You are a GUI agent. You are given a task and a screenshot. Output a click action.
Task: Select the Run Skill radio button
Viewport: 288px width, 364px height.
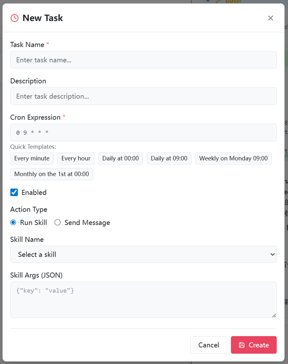(x=13, y=222)
